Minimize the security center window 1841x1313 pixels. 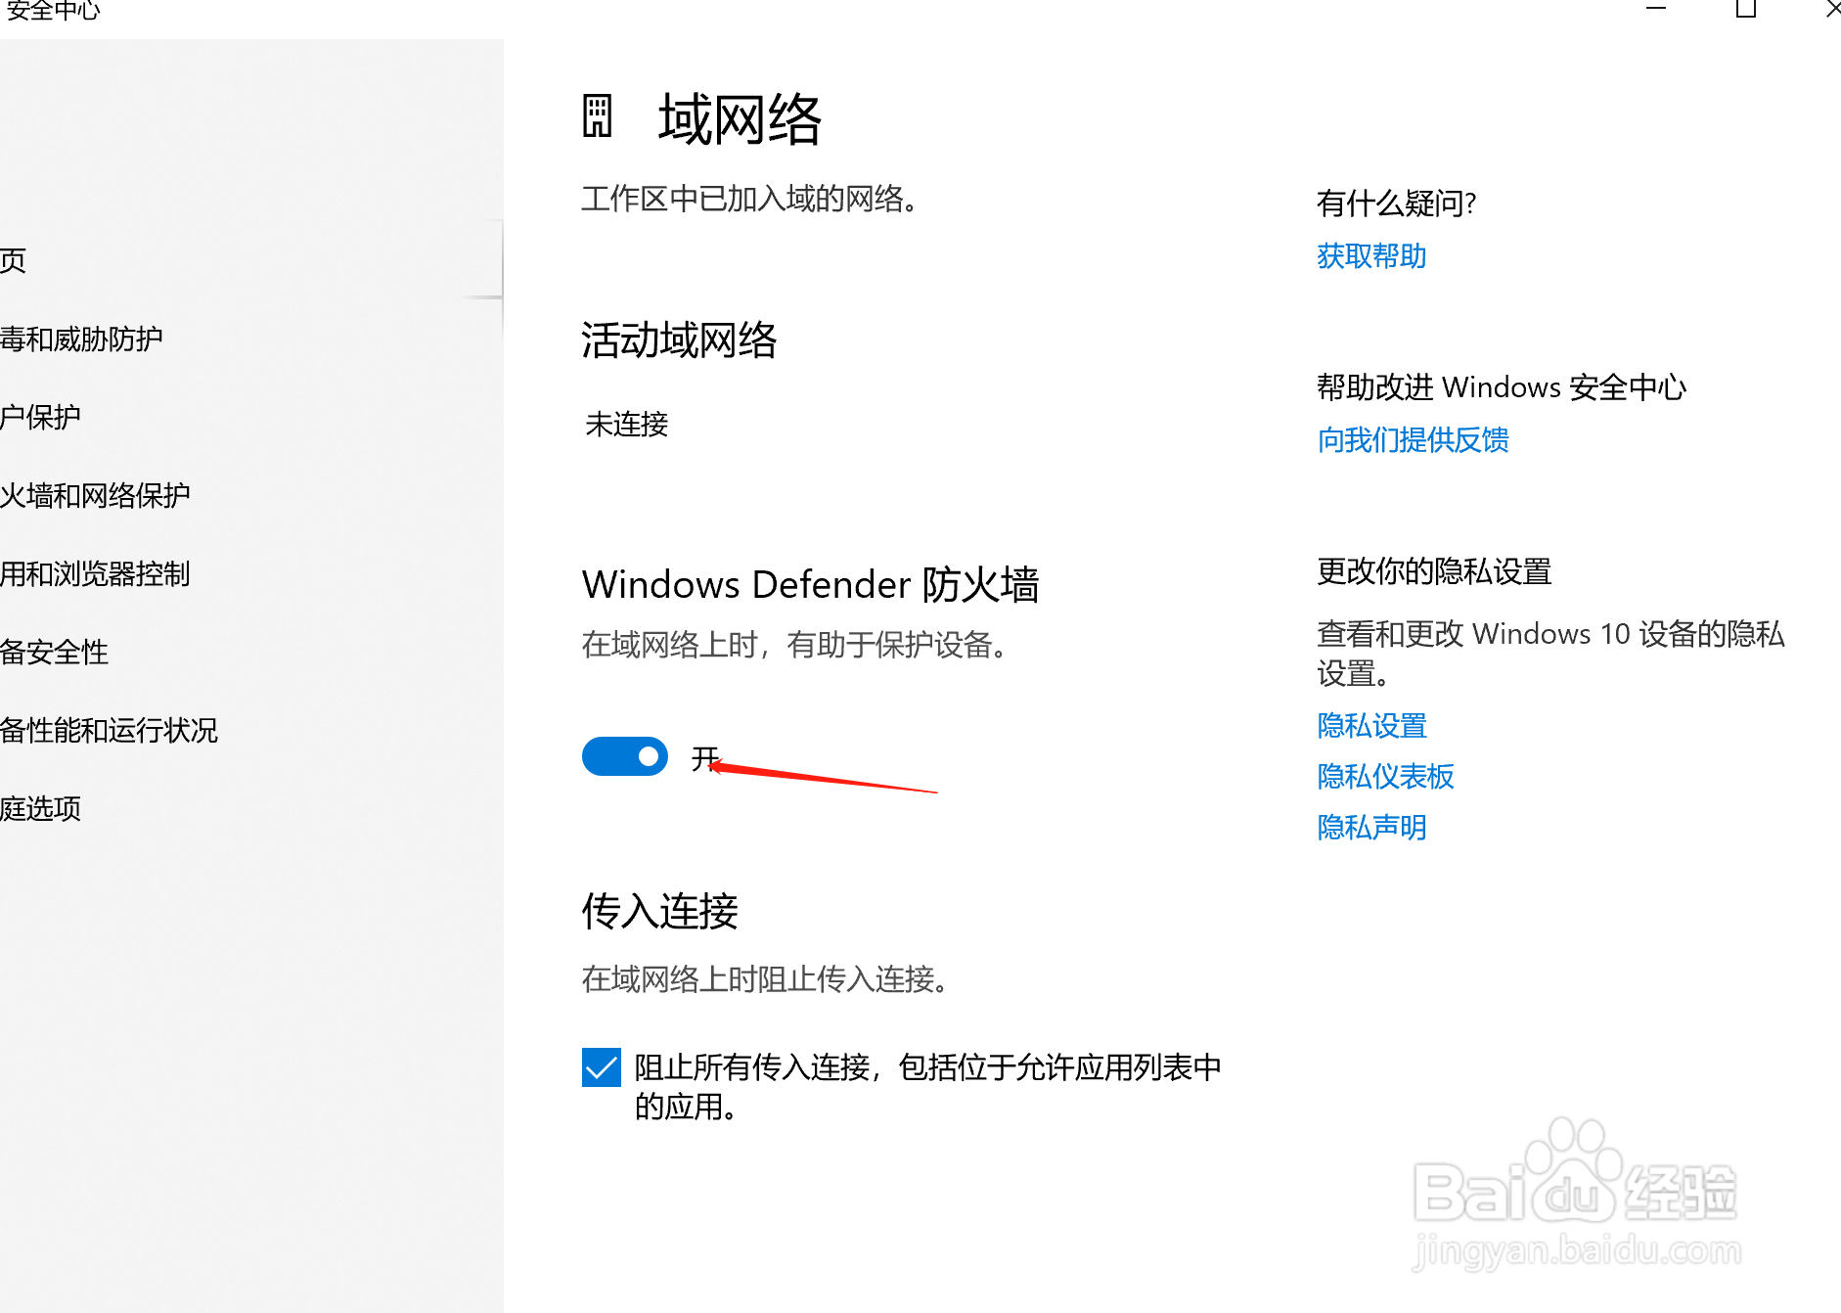(1656, 9)
